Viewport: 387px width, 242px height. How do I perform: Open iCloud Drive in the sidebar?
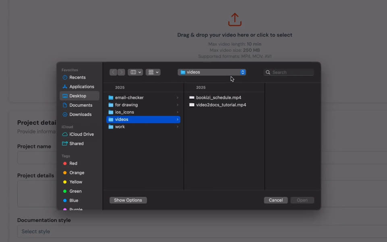coord(79,134)
